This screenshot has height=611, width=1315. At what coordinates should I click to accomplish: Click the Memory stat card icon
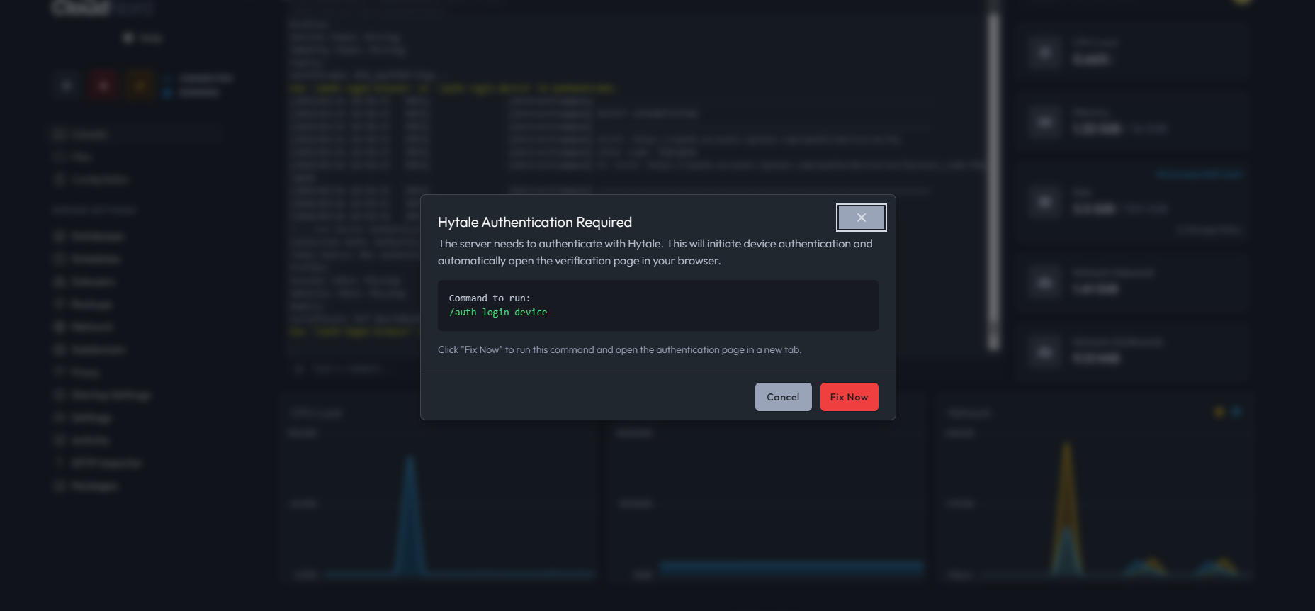tap(1045, 122)
